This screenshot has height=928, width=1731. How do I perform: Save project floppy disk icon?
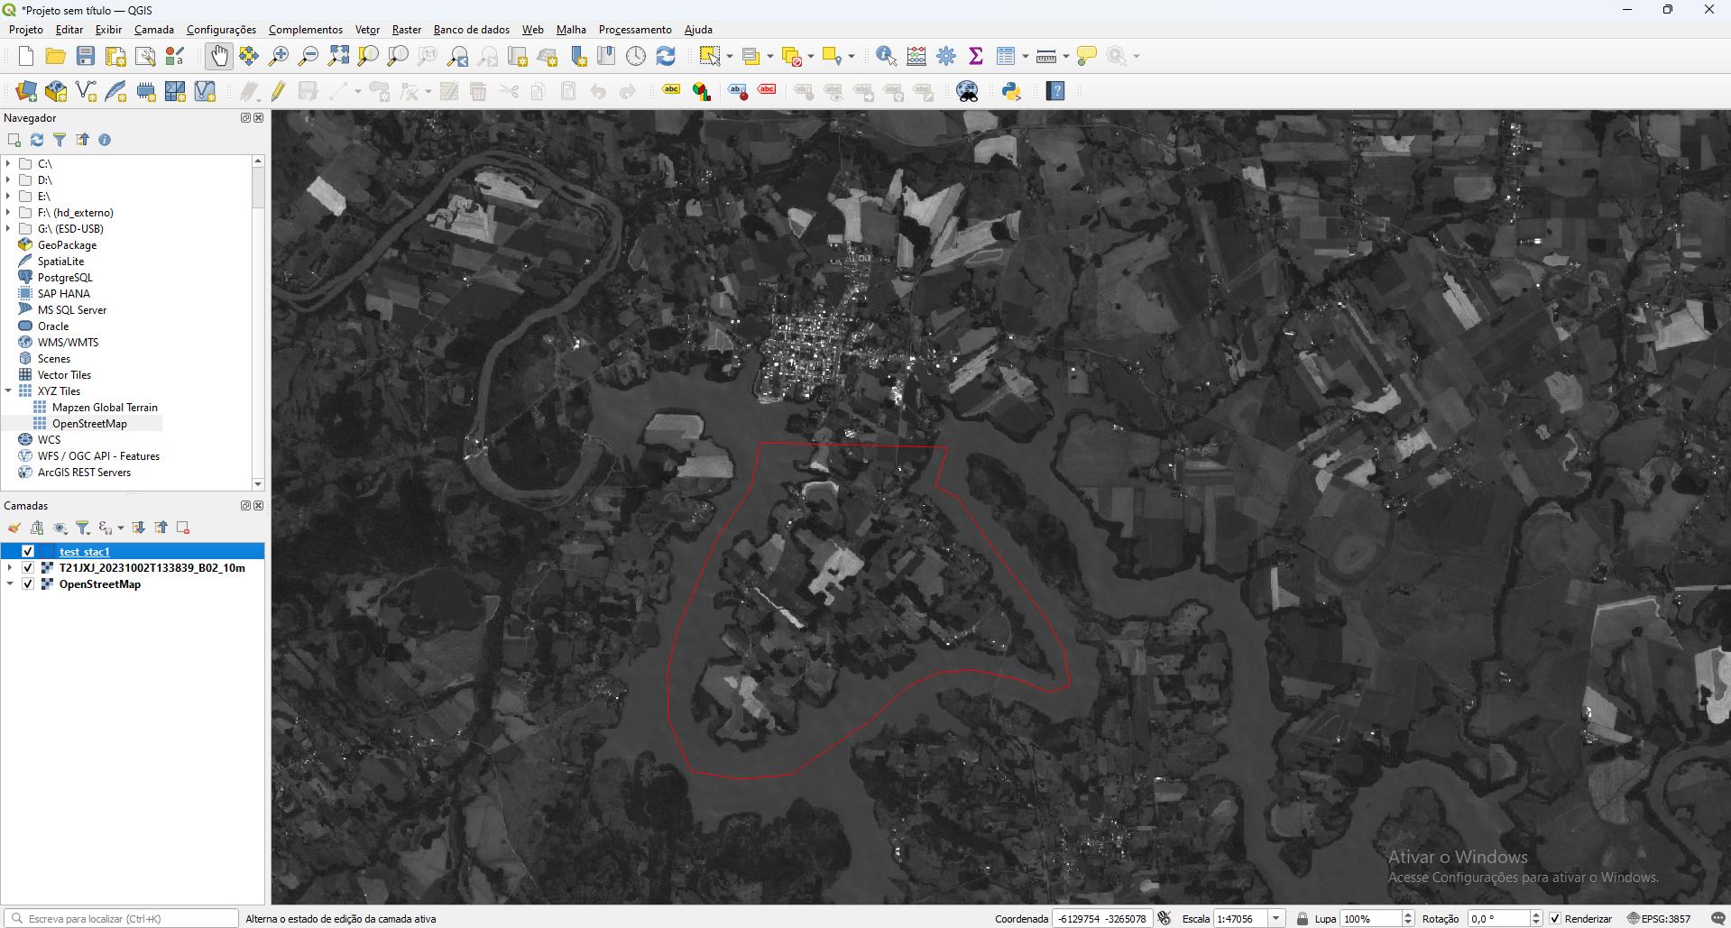(x=86, y=56)
